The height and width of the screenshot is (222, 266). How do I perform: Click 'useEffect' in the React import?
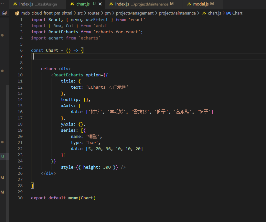(x=97, y=20)
